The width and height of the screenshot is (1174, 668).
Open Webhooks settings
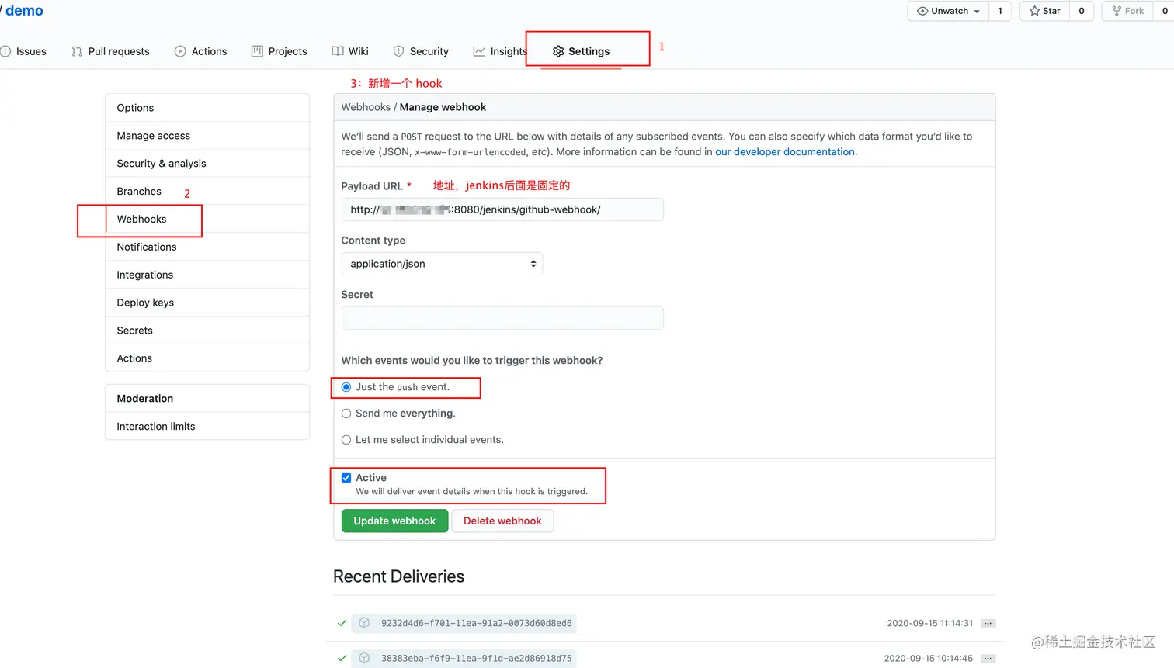point(207,220)
